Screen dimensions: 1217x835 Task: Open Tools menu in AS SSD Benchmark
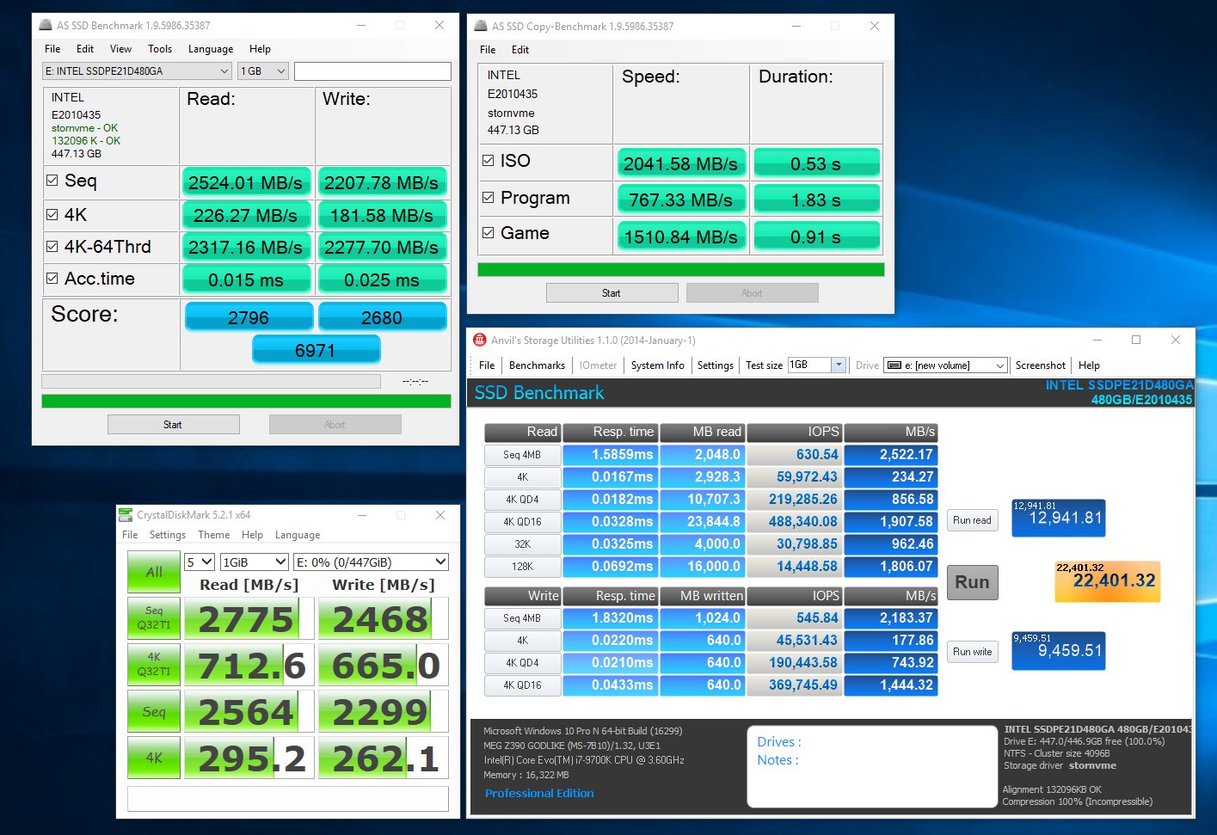coord(160,49)
